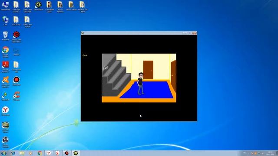The width and height of the screenshot is (278, 156).
Task: Launch Internet Explorer from the taskbar
Action: pyautogui.click(x=13, y=153)
